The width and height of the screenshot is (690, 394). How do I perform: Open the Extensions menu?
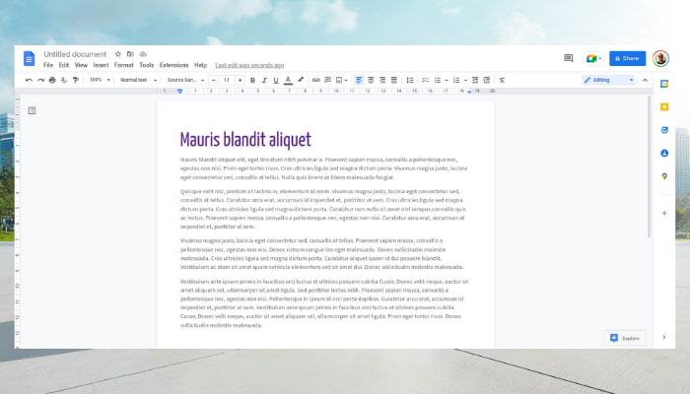(x=173, y=65)
